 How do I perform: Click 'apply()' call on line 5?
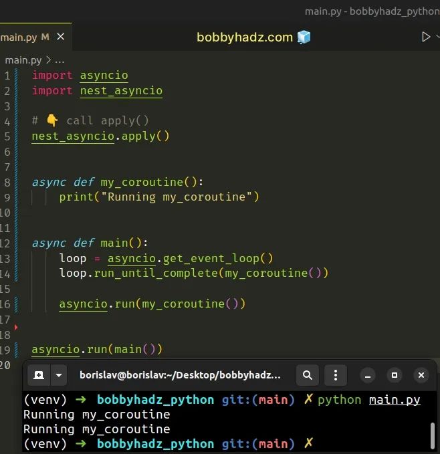(145, 136)
